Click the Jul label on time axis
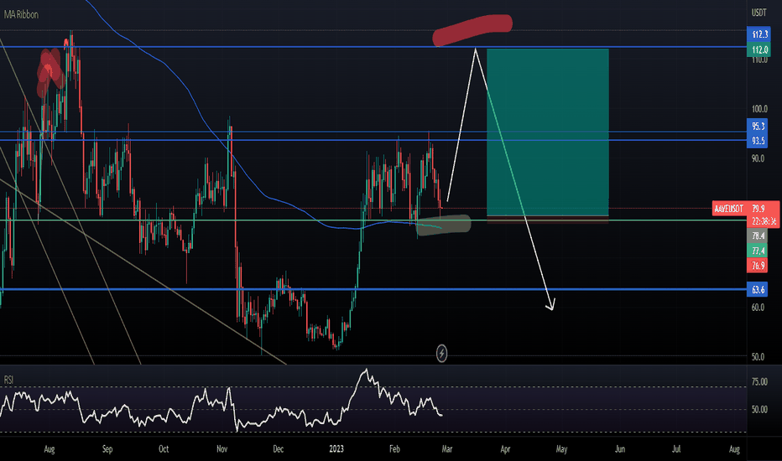 click(x=676, y=449)
